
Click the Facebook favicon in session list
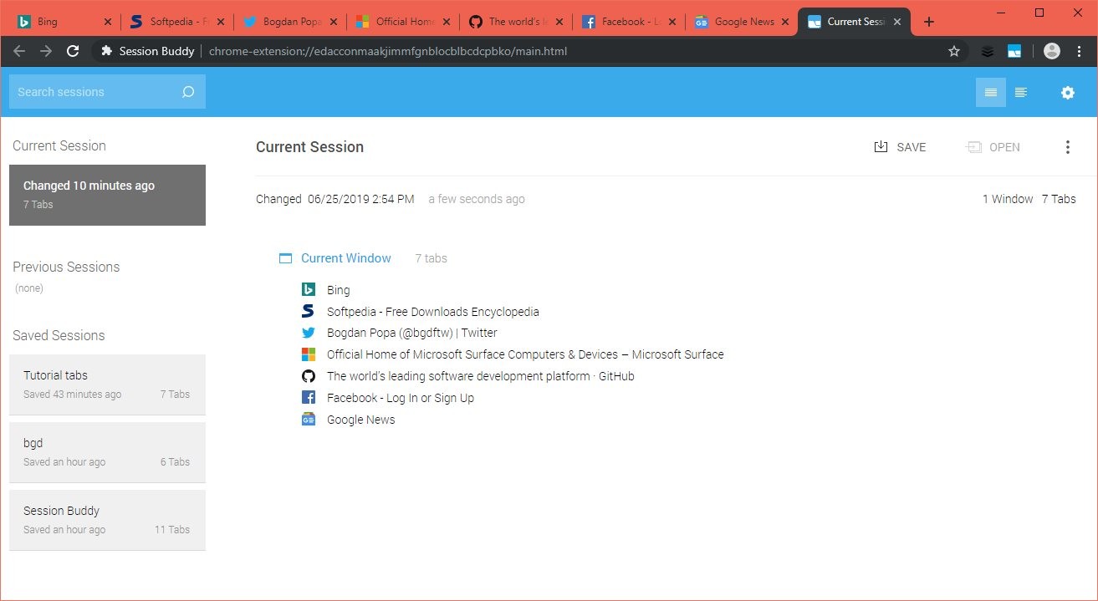pyautogui.click(x=309, y=398)
